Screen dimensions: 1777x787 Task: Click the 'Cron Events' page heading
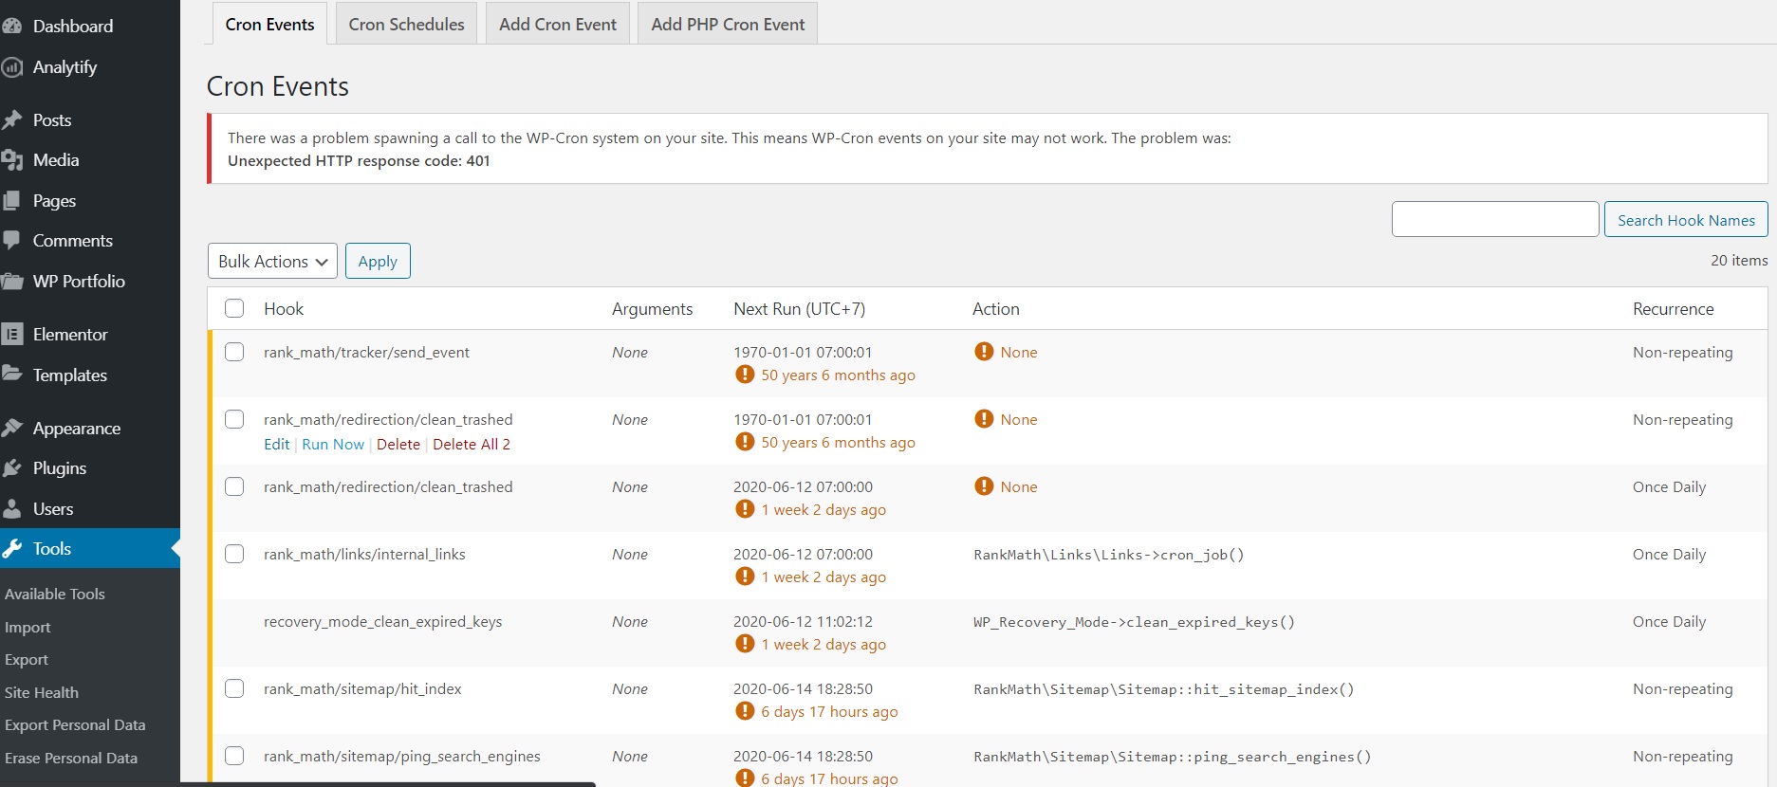click(x=278, y=86)
